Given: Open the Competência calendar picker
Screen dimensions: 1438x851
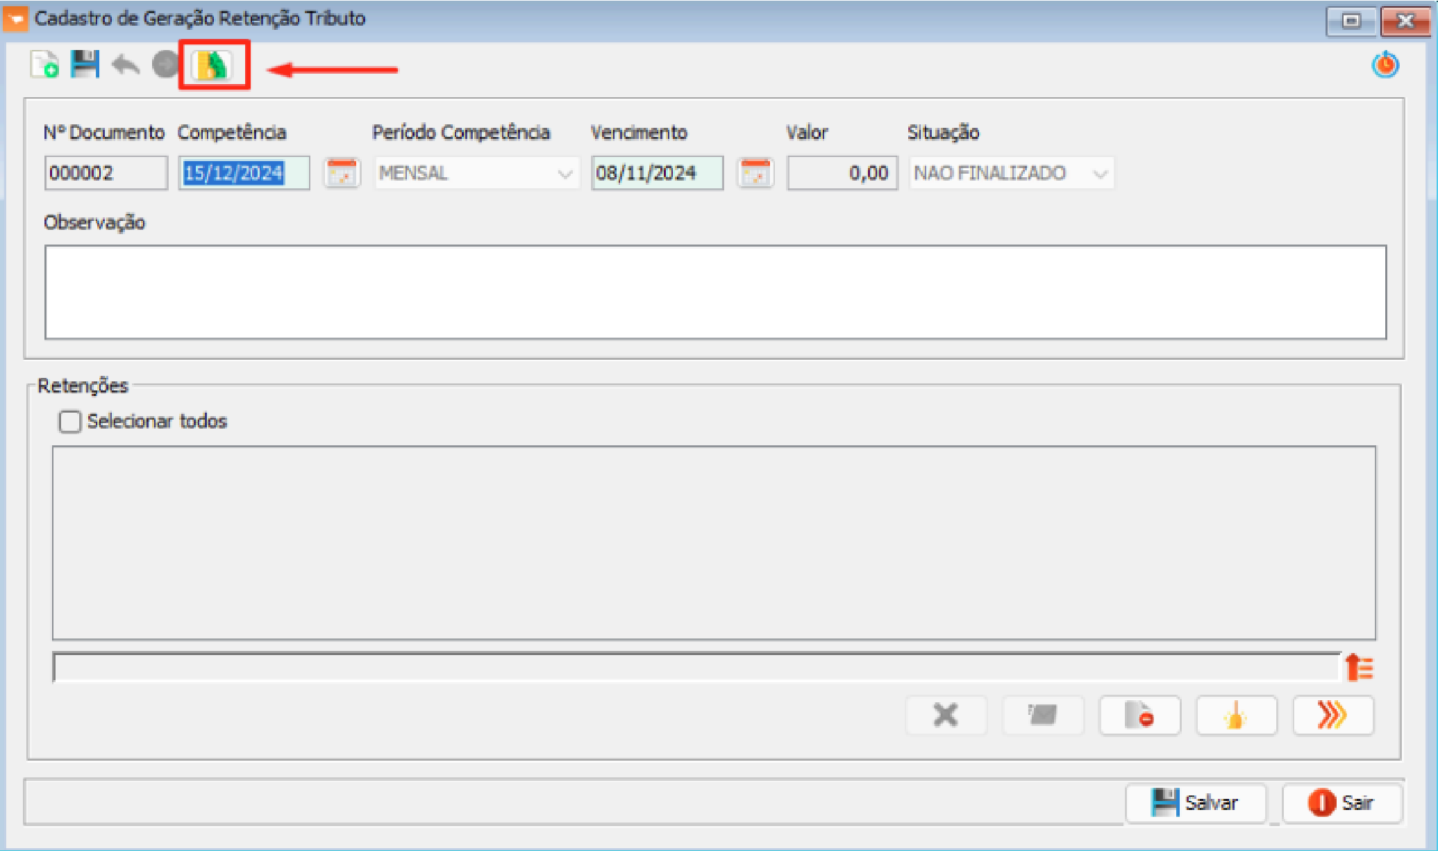Looking at the screenshot, I should point(342,173).
